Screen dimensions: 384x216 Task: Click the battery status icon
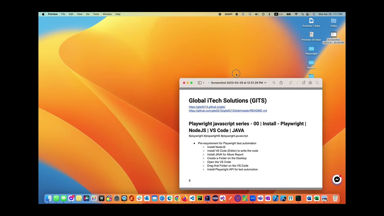pyautogui.click(x=289, y=14)
